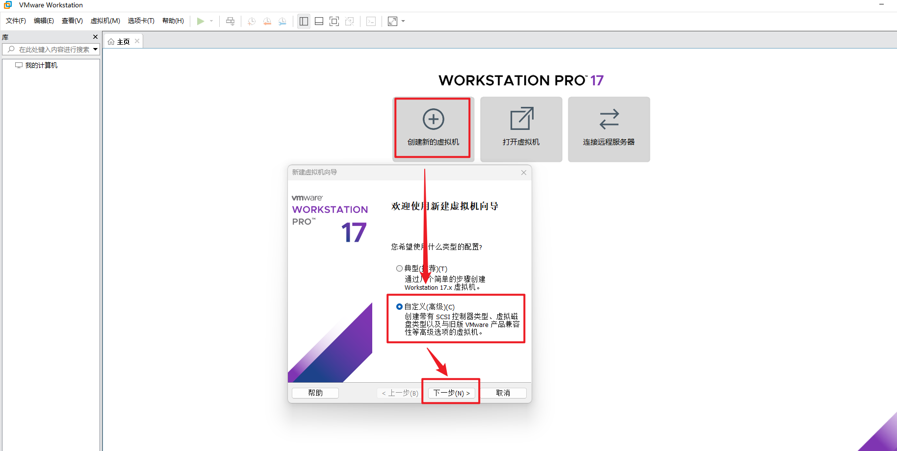Click 连接远程服务器 tile
This screenshot has width=897, height=451.
click(x=609, y=129)
